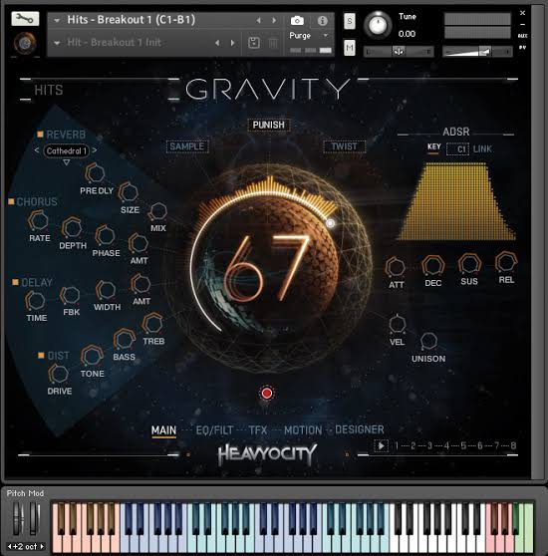Toggle the DELAY effect on/off
Viewport: 548px width, 556px height.
tap(15, 282)
